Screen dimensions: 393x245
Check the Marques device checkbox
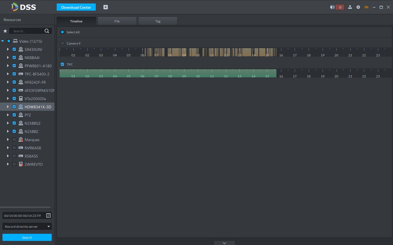click(x=14, y=139)
